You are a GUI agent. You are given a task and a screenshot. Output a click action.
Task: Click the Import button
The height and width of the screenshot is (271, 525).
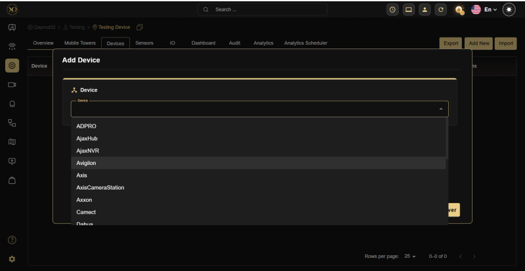[x=506, y=43]
